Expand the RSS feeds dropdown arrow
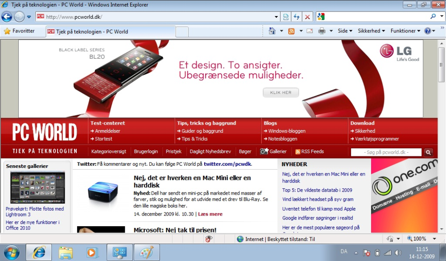Image resolution: width=446 pixels, height=261 pixels. 301,31
